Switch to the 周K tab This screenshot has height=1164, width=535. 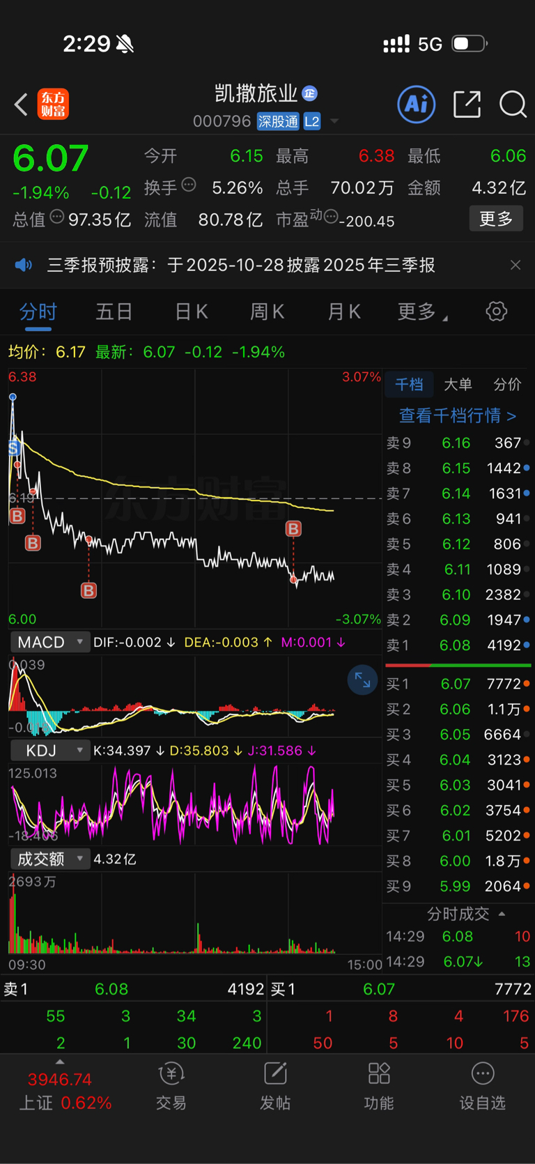(267, 312)
